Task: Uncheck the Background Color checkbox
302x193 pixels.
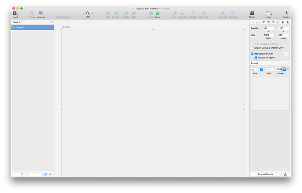Action: tap(252, 54)
